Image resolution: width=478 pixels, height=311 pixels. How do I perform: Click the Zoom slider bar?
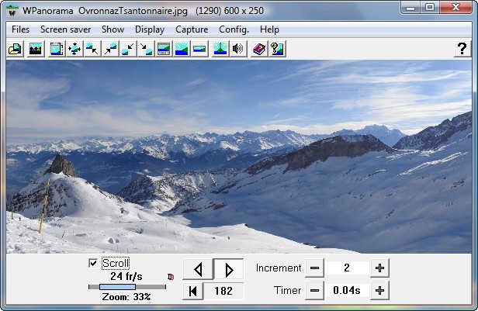pos(127,287)
